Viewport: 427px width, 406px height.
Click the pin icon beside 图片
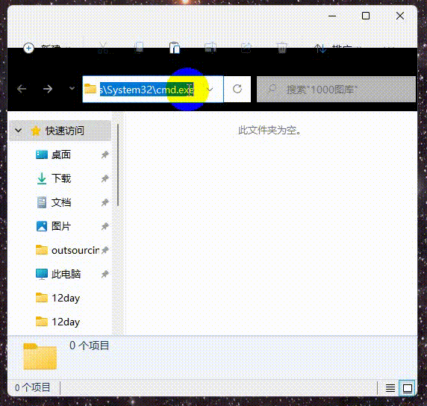tap(105, 226)
